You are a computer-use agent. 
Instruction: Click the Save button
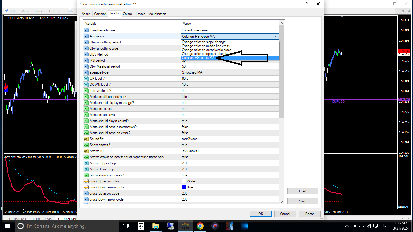[303, 201]
